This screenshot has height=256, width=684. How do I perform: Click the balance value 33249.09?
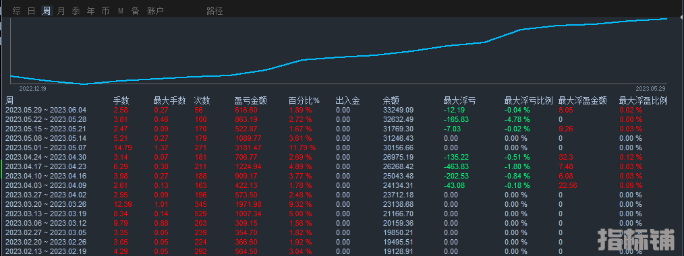(398, 110)
